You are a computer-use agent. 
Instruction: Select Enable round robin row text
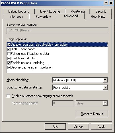(24, 58)
